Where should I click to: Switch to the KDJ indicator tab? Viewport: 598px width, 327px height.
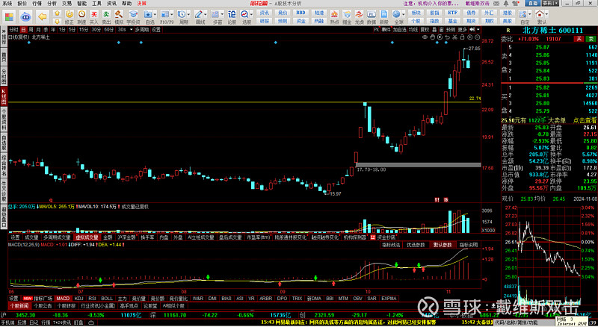(79, 299)
